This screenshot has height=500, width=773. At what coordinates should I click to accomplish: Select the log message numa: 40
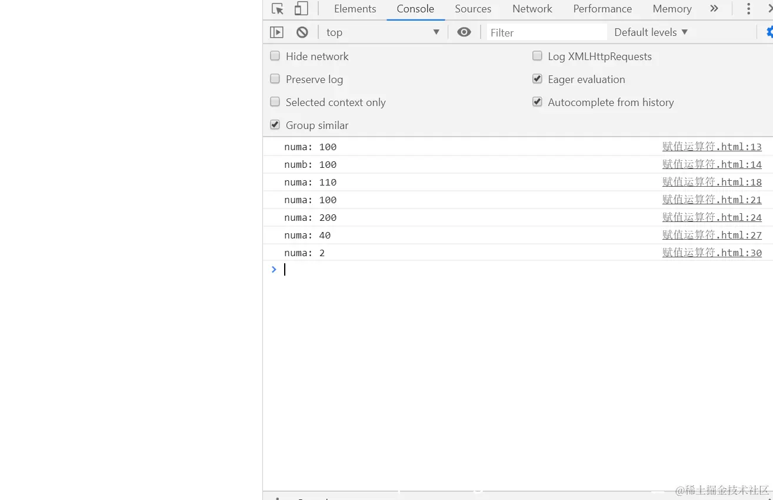pos(308,235)
